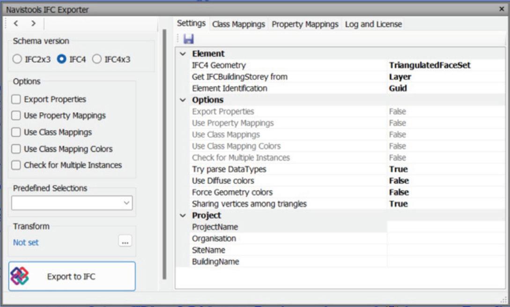
Task: Select Sharing vertices among triangles row
Action: 347,204
